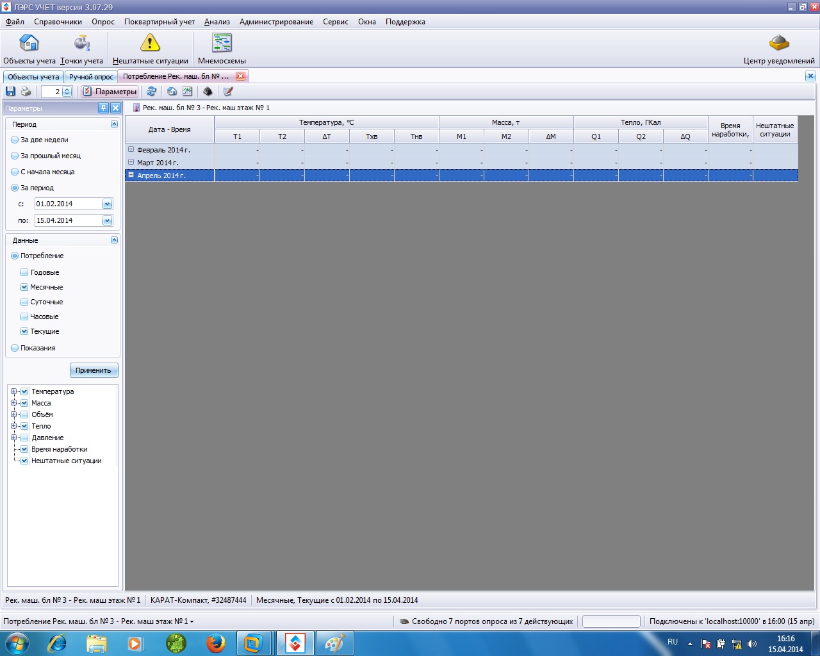820x656 pixels.
Task: Open Центр уведомлений
Action: [779, 49]
